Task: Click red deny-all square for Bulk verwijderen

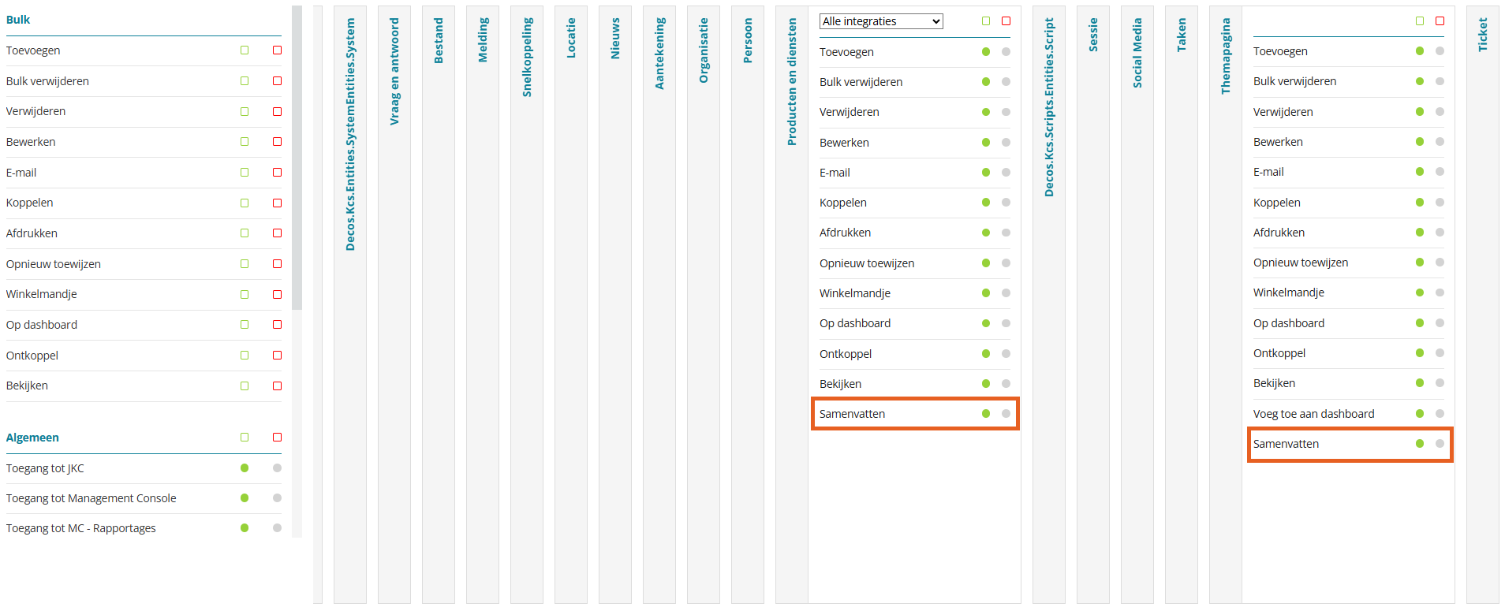Action: pyautogui.click(x=277, y=81)
